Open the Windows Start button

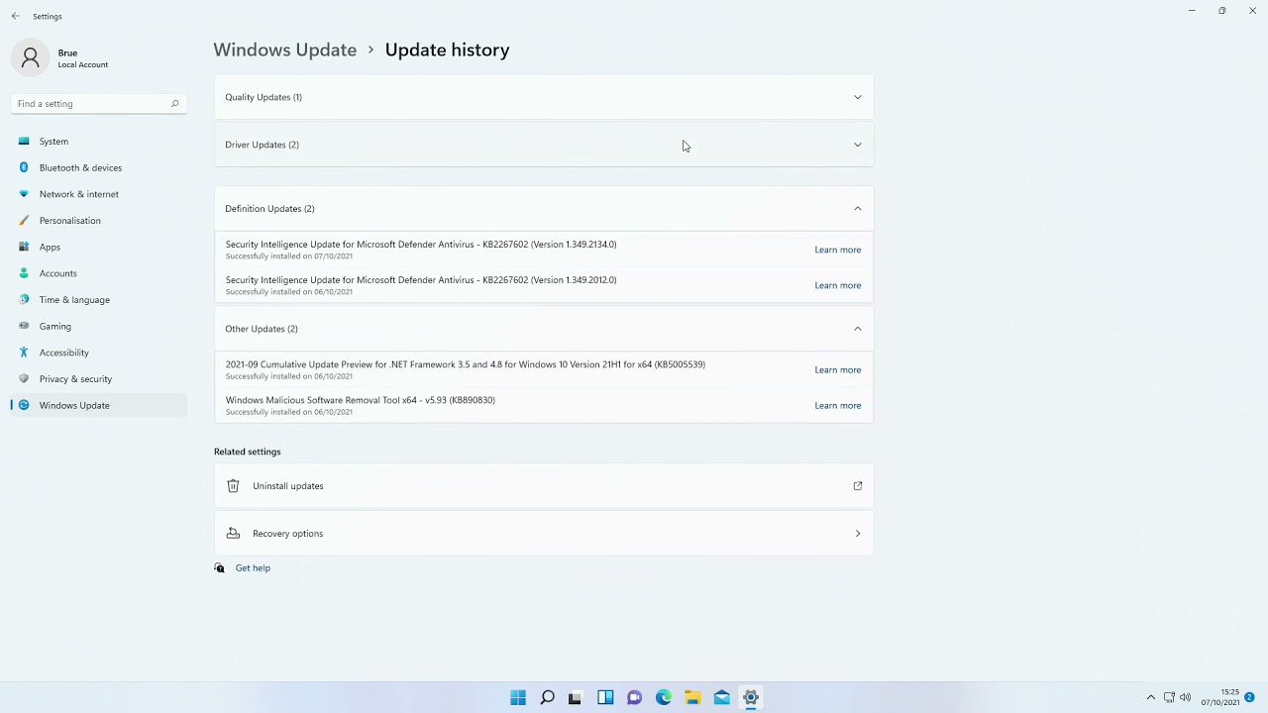click(x=518, y=697)
